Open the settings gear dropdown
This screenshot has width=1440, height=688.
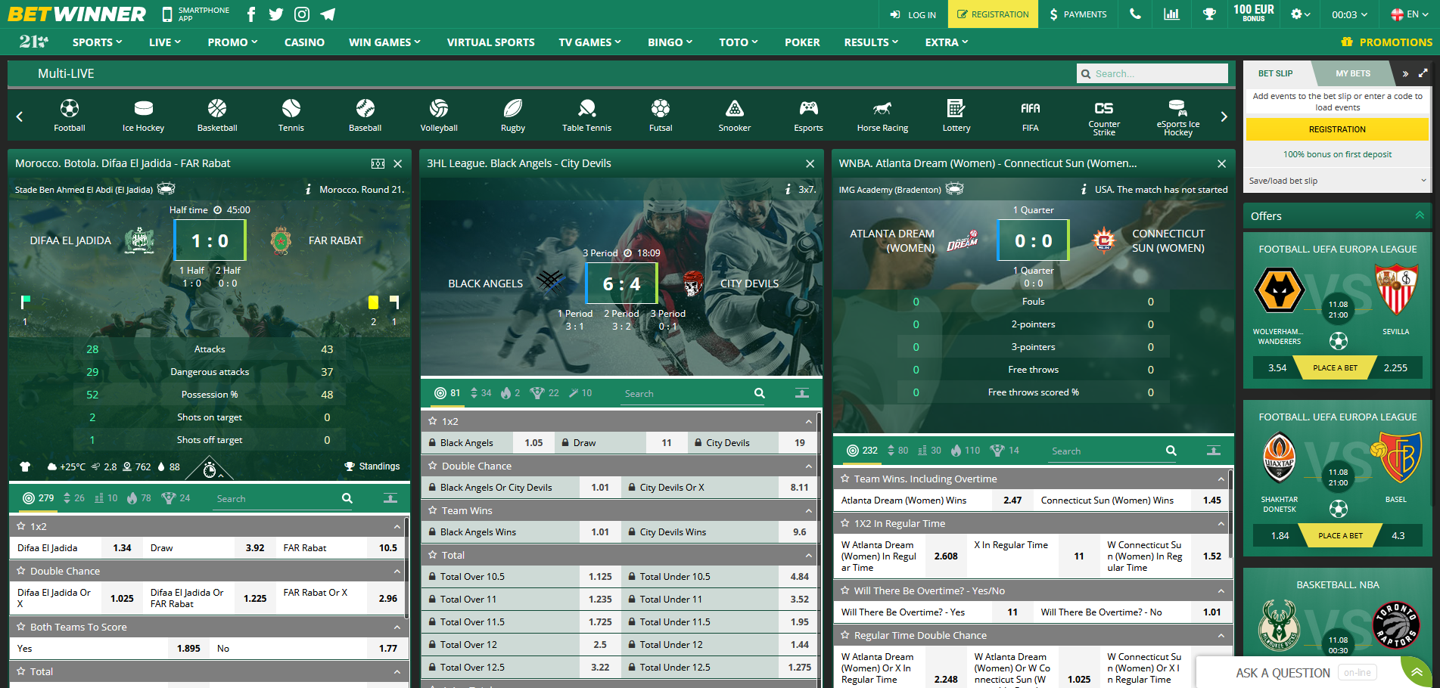pos(1300,14)
